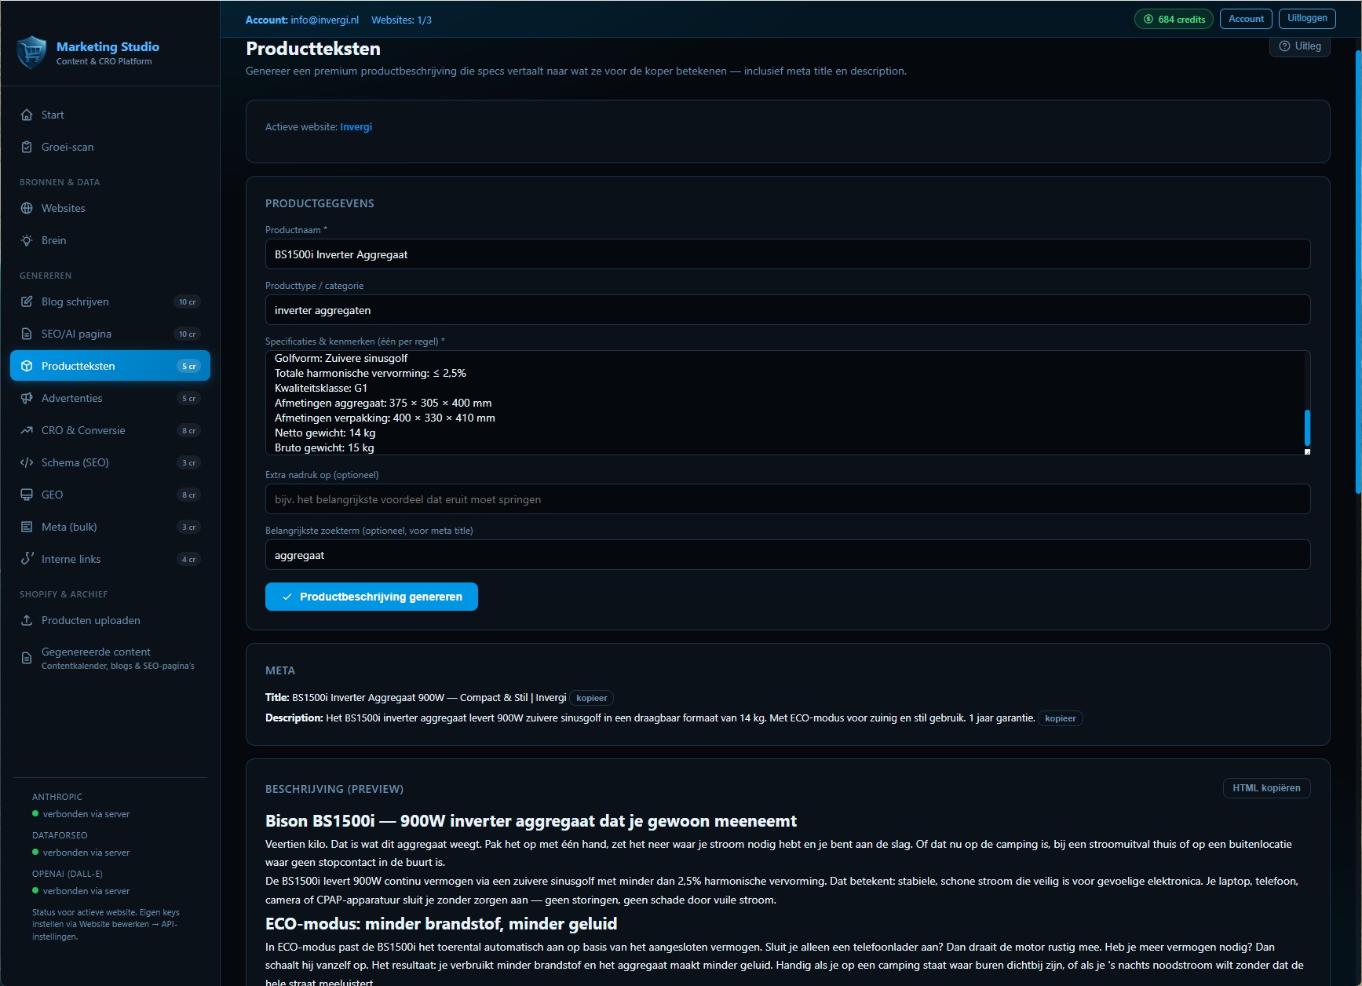This screenshot has width=1362, height=986.
Task: Click the checkmark icon on generate button
Action: pos(287,597)
